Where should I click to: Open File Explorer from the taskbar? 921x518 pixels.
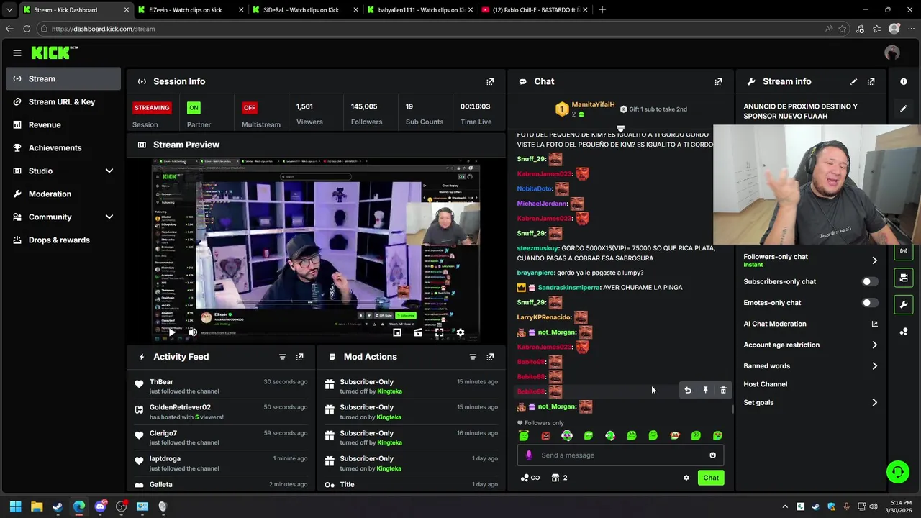pos(37,506)
